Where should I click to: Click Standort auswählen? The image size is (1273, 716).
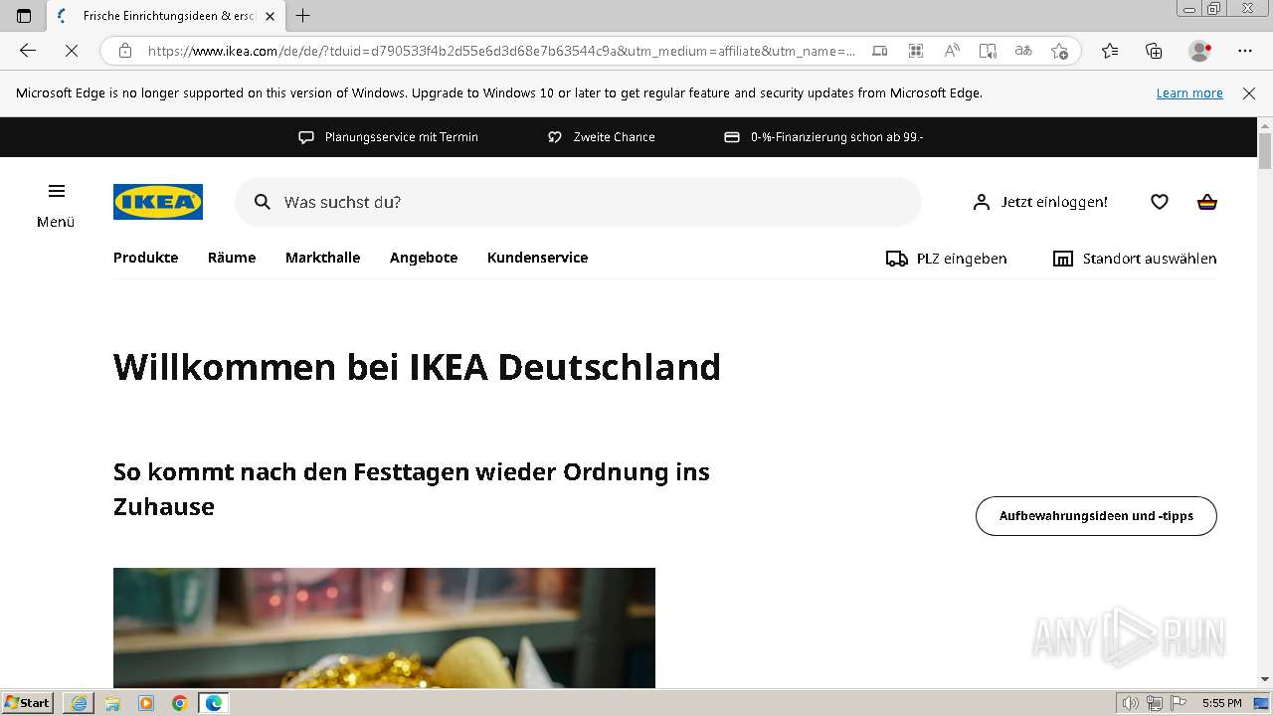[x=1150, y=259]
